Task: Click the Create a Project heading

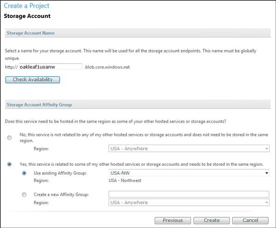Action: [x=27, y=6]
